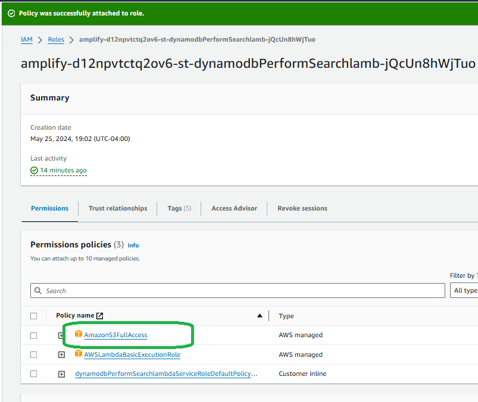This screenshot has height=402, width=478.
Task: Click 'AWS managed' in AmazonS3FullAccess row
Action: pyautogui.click(x=300, y=335)
